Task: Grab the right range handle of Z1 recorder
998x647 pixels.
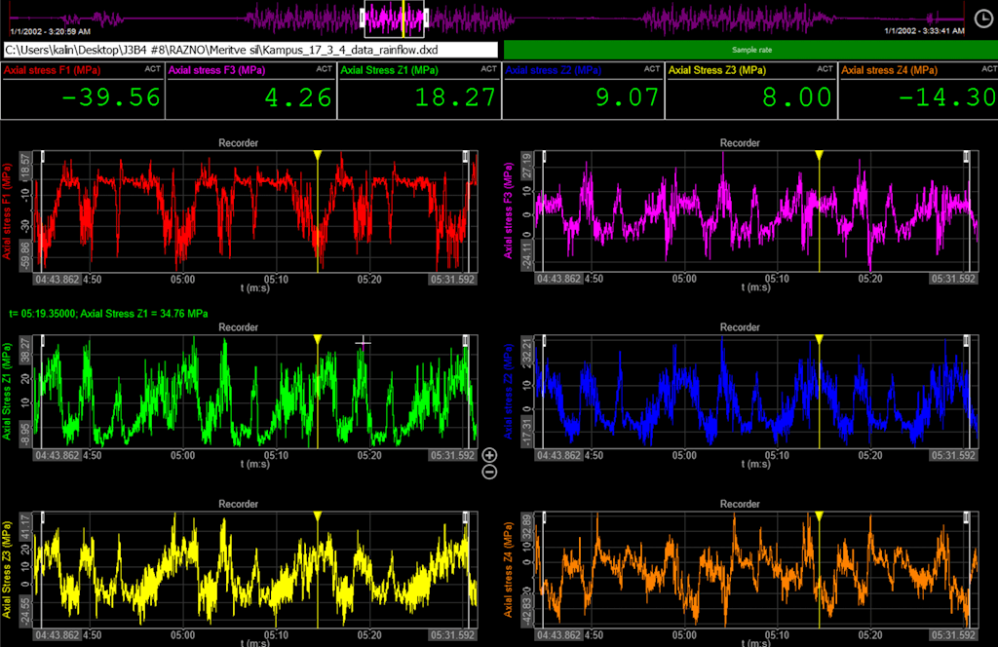Action: pos(466,341)
